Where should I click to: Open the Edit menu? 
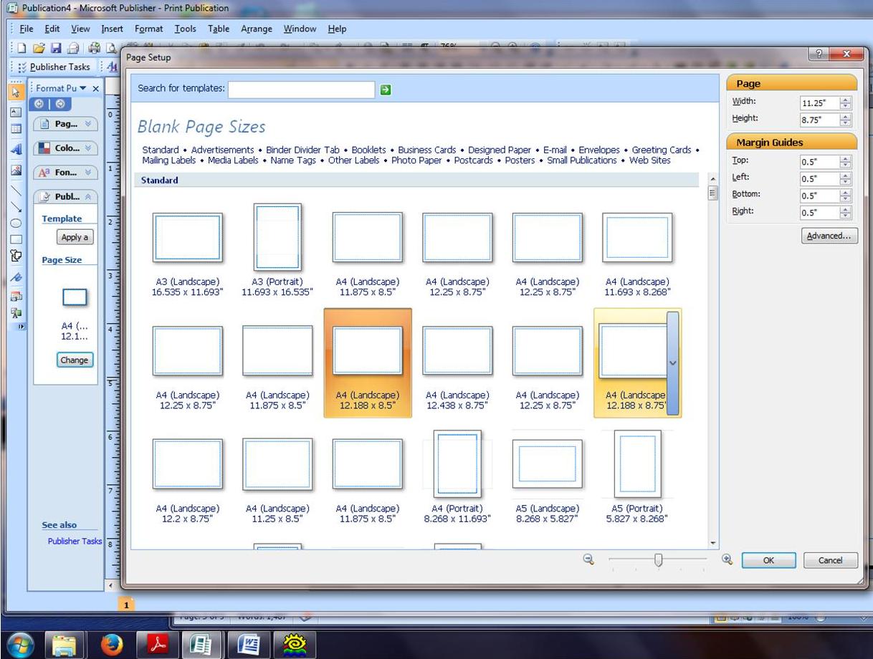52,29
